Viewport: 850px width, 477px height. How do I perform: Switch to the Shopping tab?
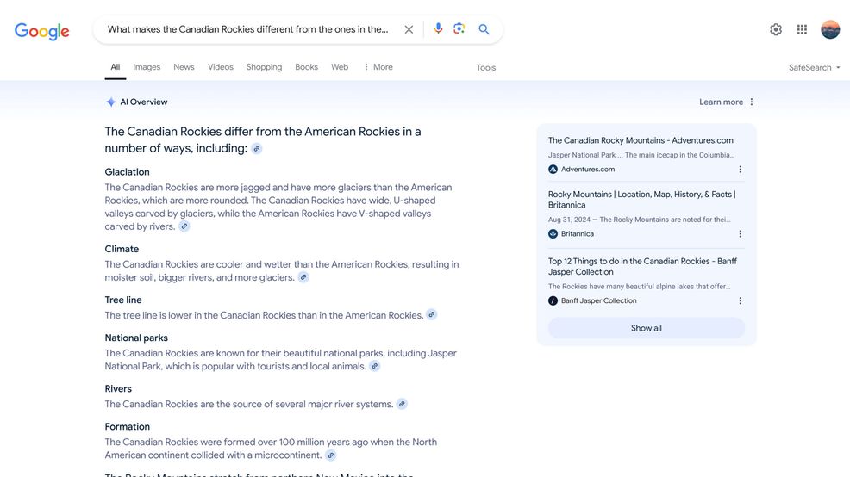point(264,67)
